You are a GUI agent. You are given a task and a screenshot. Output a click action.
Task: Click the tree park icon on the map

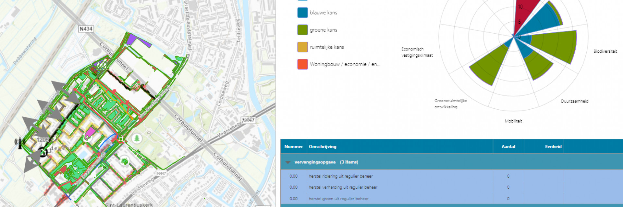[137, 138]
